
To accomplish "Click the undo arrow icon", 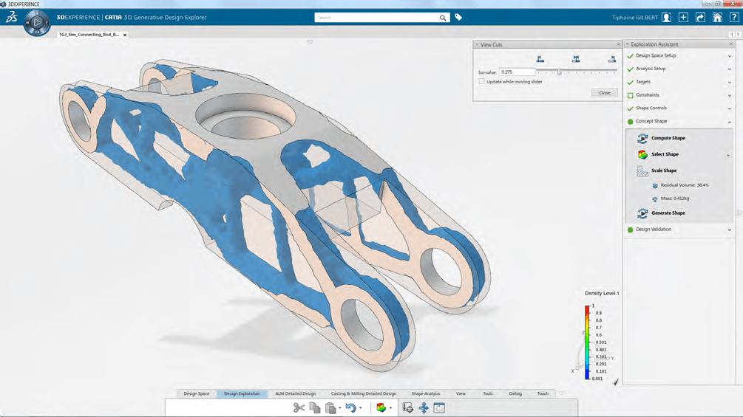I will point(350,407).
